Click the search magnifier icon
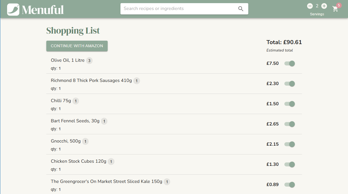The height and width of the screenshot is (194, 348). 241,9
